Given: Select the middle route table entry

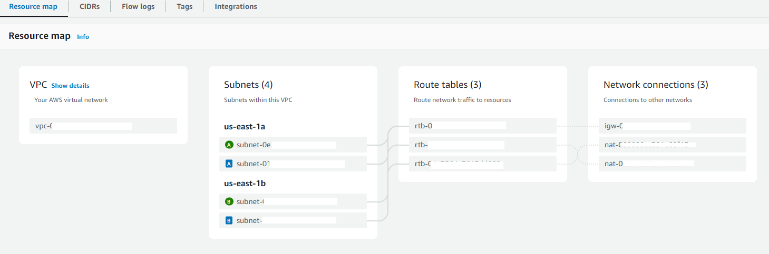Looking at the screenshot, I should (482, 145).
